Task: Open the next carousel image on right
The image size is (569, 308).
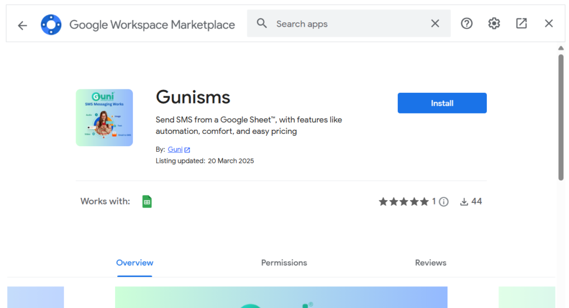Action: (527, 297)
